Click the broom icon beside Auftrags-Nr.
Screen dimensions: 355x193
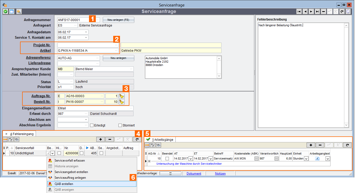pos(122,96)
